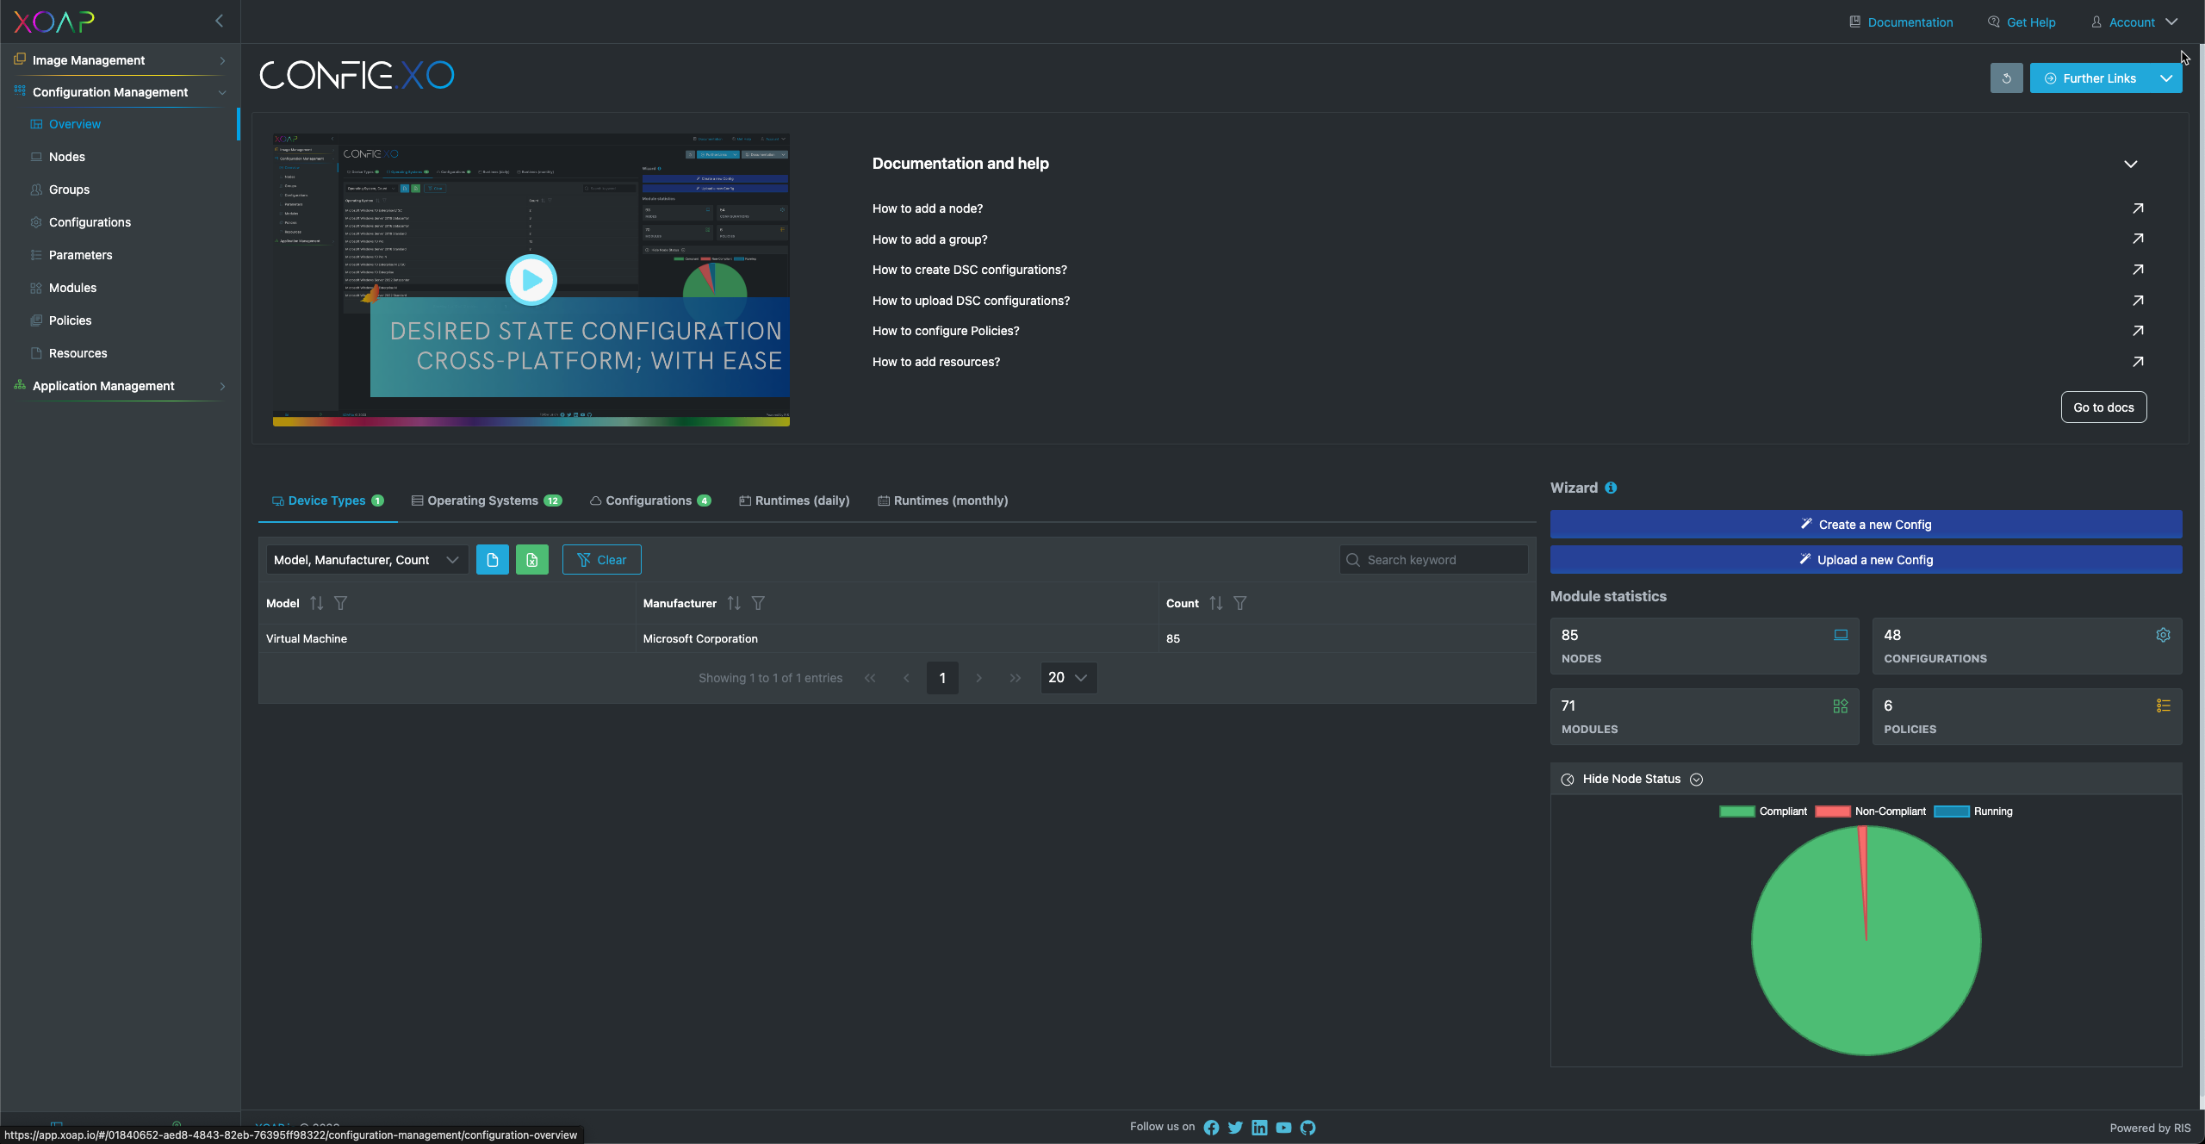The height and width of the screenshot is (1144, 2205).
Task: Open the Facebook follow link
Action: [x=1211, y=1128]
